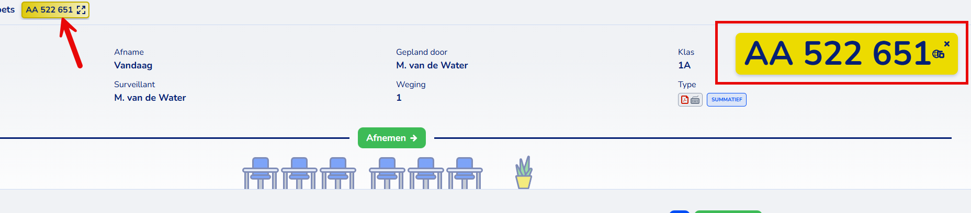Select the second desk from the left
971x213 pixels.
pyautogui.click(x=299, y=173)
